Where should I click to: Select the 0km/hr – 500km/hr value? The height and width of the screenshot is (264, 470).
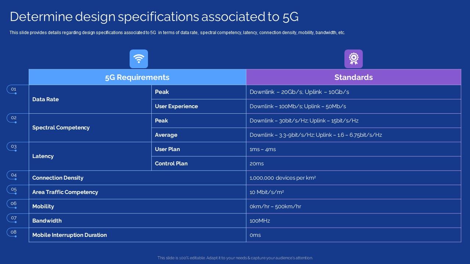pos(275,206)
